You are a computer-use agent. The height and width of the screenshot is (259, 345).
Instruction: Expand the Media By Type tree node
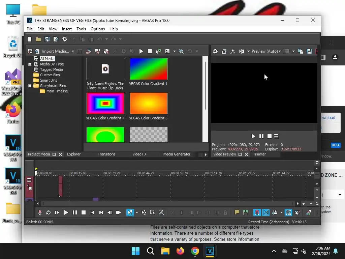[30, 64]
